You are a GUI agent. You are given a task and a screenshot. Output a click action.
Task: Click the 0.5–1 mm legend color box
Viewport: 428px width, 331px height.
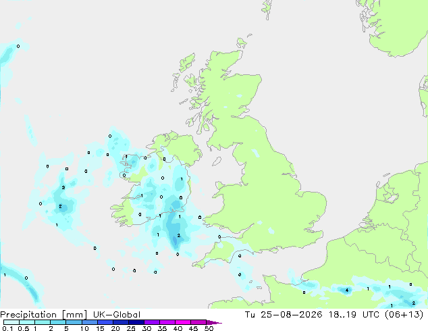(27, 322)
